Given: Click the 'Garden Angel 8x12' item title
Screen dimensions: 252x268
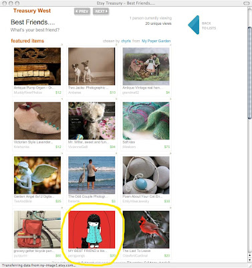Looking at the screenshot, I should pos(34,196).
